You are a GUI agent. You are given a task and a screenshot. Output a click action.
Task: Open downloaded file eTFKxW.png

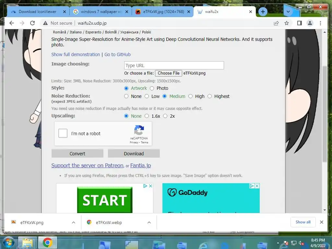pyautogui.click(x=32, y=222)
